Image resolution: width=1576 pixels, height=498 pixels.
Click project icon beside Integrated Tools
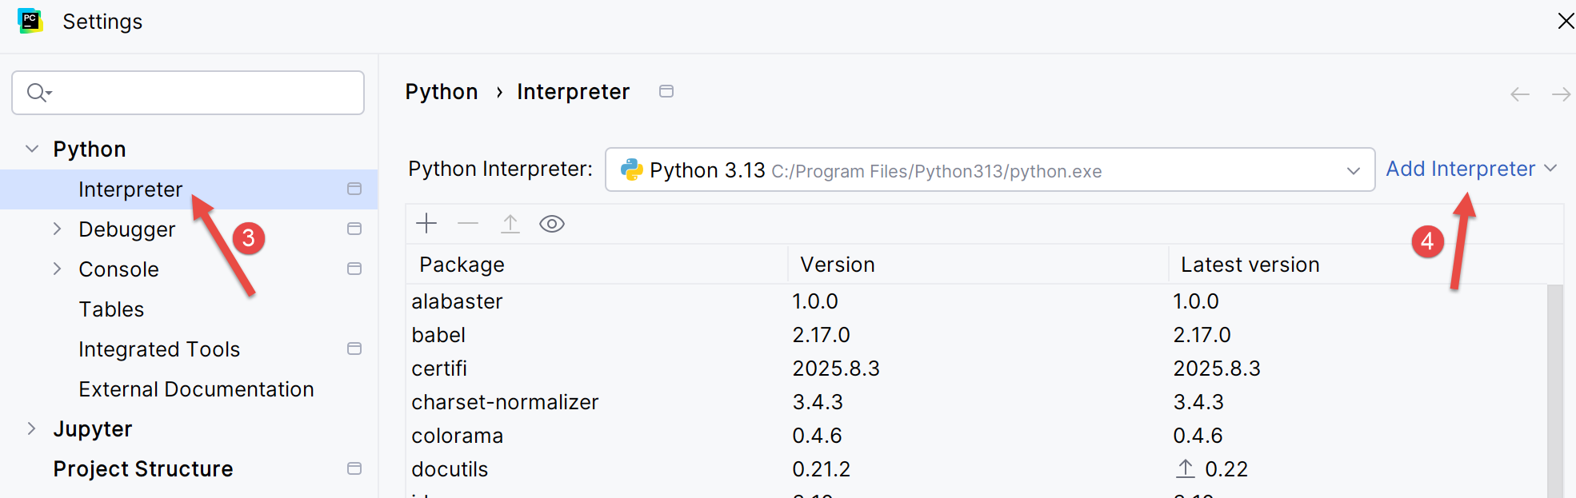[x=354, y=349]
